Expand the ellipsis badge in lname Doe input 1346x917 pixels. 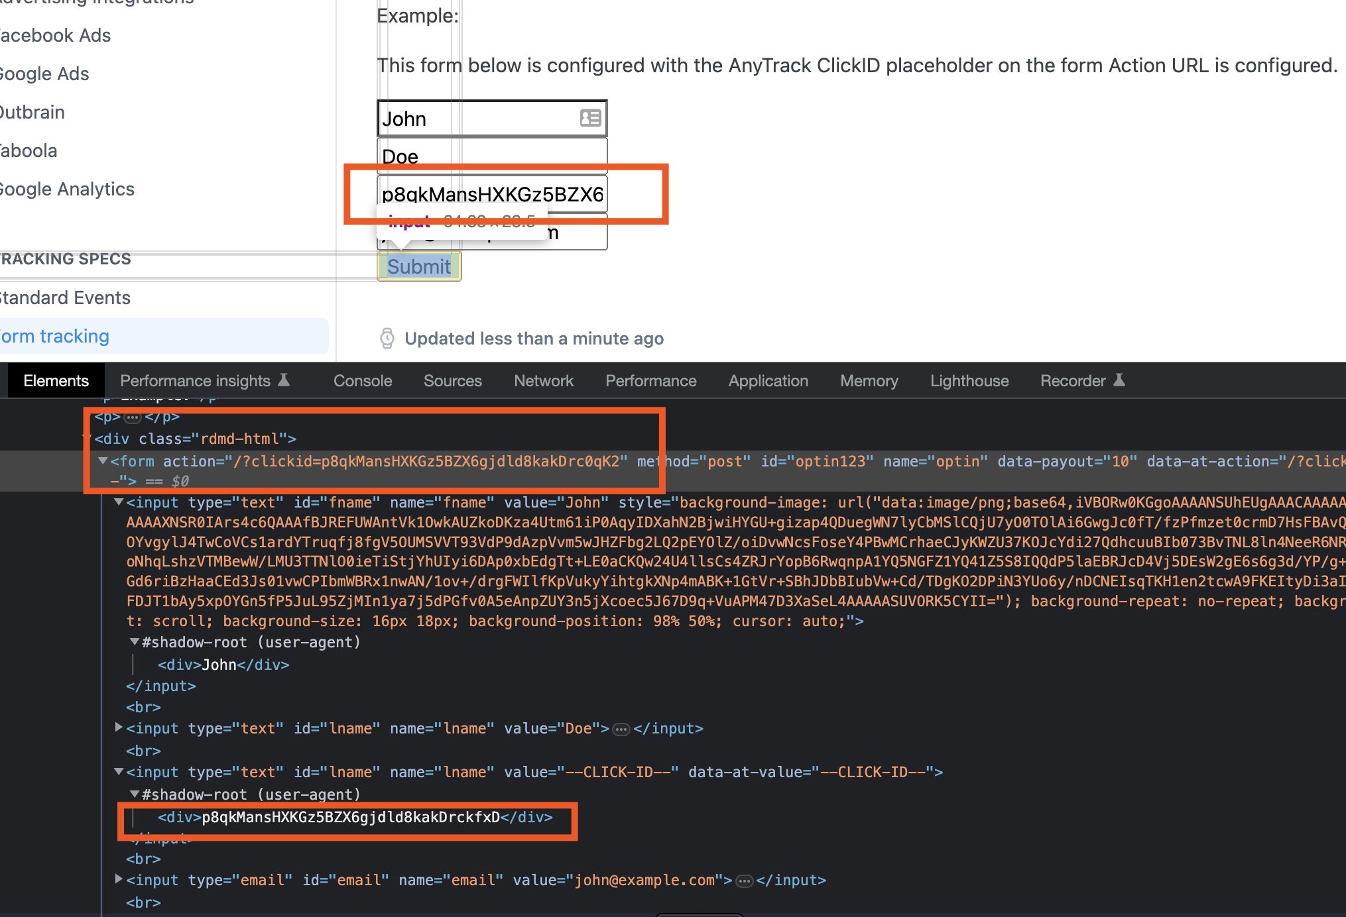tap(621, 729)
